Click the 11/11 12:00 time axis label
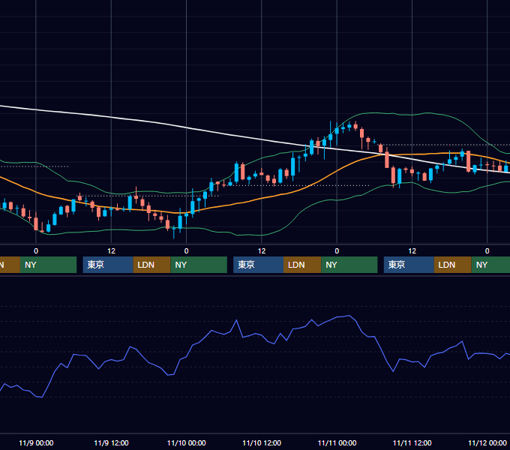The image size is (510, 450). (412, 442)
